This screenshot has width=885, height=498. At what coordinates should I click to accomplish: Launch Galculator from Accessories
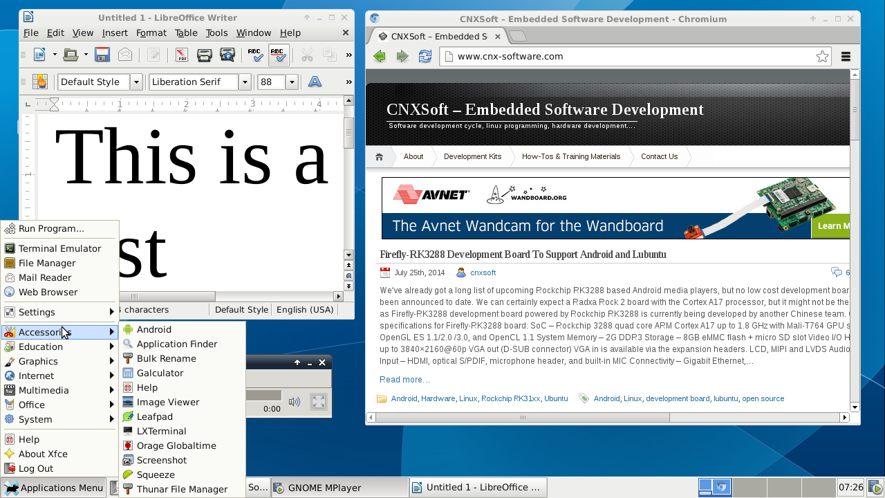[183, 373]
